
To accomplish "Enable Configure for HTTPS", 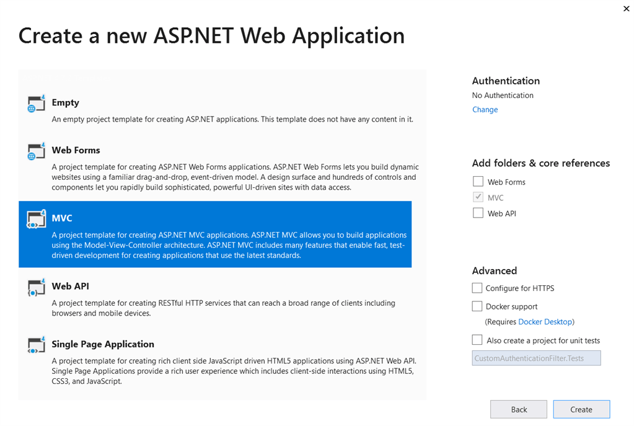I will (477, 288).
